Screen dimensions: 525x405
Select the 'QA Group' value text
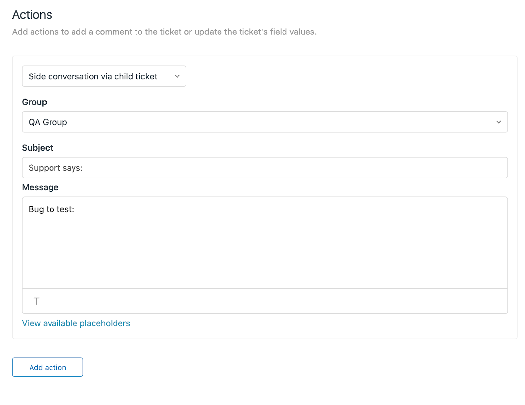click(x=48, y=122)
